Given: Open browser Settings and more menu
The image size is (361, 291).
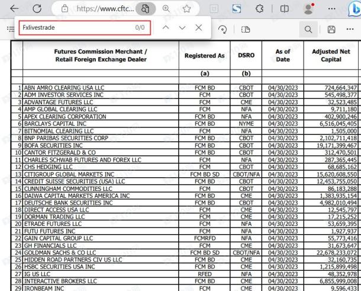Looking at the screenshot, I should point(332,9).
